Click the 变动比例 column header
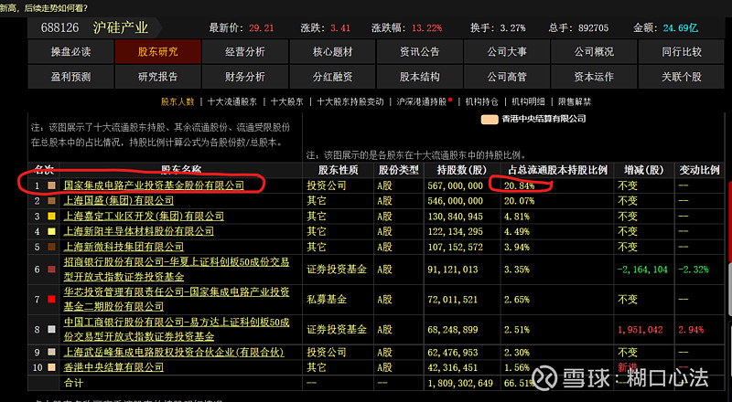 click(x=699, y=170)
